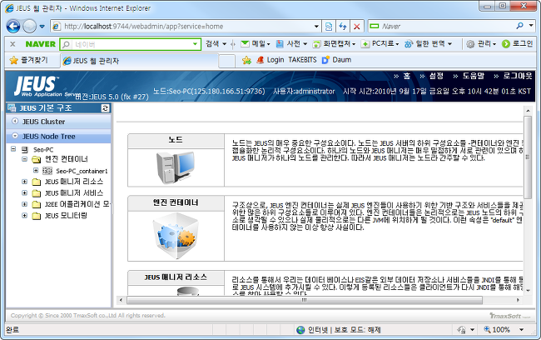
Task: Open the Daum favorites link
Action: (337, 60)
